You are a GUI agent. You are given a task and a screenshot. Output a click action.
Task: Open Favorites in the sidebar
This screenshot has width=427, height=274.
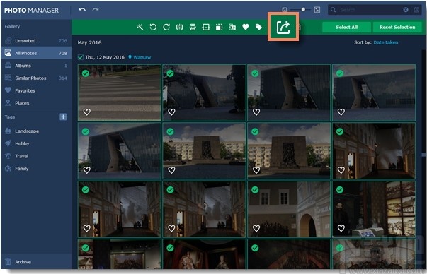pos(36,90)
